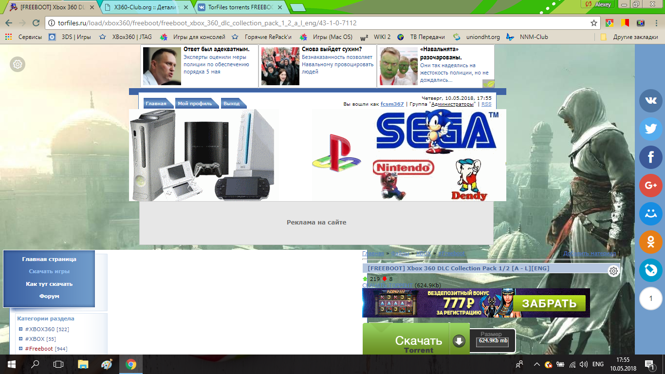Open Windows taskbar search
Screen dimensions: 665x374
(35, 364)
